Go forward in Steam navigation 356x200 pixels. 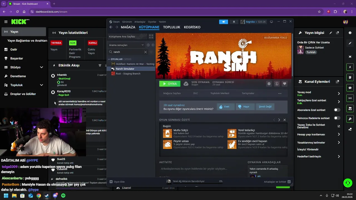pyautogui.click(x=117, y=27)
